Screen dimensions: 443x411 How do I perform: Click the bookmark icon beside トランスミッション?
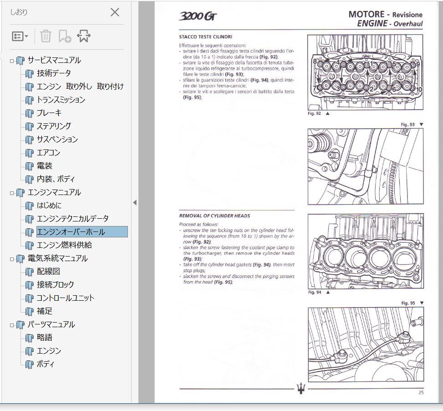pos(30,100)
